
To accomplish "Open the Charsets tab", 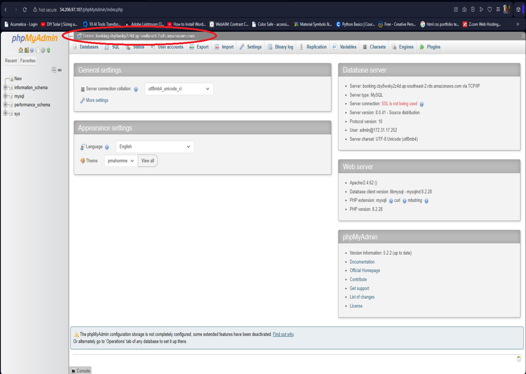I will tap(374, 47).
